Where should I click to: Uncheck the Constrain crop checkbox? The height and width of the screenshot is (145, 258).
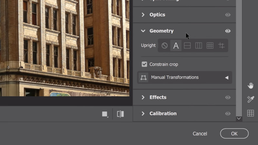point(144,64)
